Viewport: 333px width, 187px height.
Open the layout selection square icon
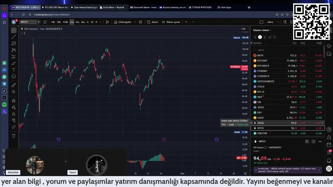coord(261,22)
